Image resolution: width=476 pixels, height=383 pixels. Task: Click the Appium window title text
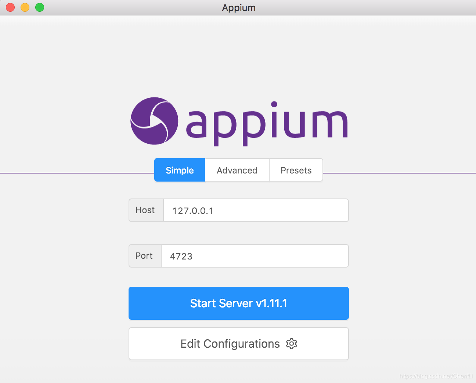(x=239, y=8)
